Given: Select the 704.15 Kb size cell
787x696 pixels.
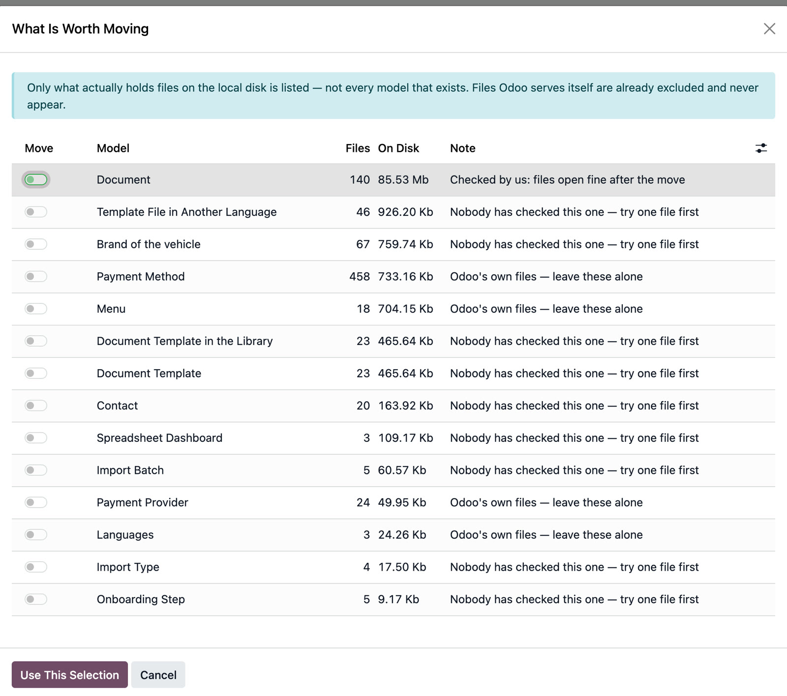Looking at the screenshot, I should coord(405,309).
